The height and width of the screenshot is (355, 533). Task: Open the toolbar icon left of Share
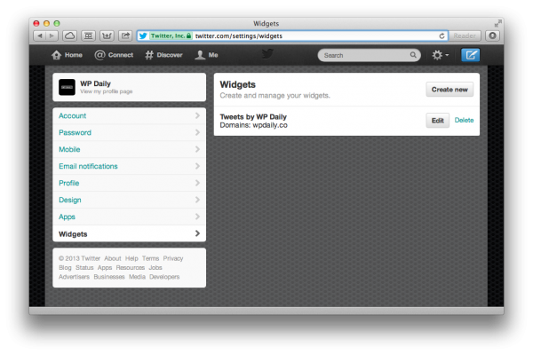point(107,35)
